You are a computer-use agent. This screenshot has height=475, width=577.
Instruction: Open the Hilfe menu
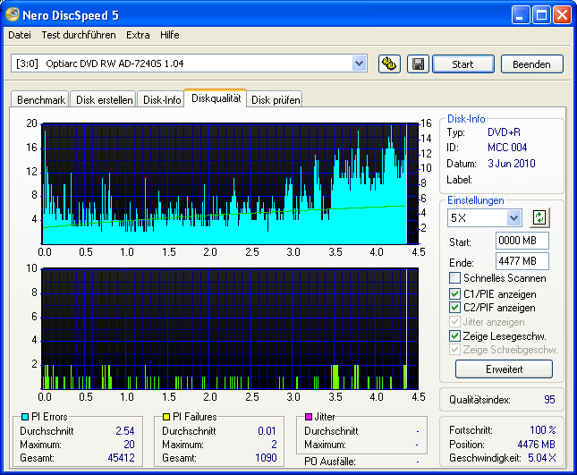click(x=170, y=35)
